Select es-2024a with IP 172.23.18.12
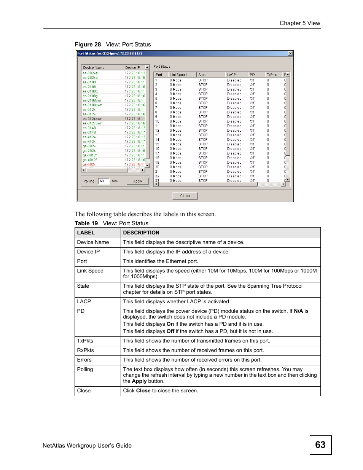This screenshot has height=470, width=363. (114, 73)
